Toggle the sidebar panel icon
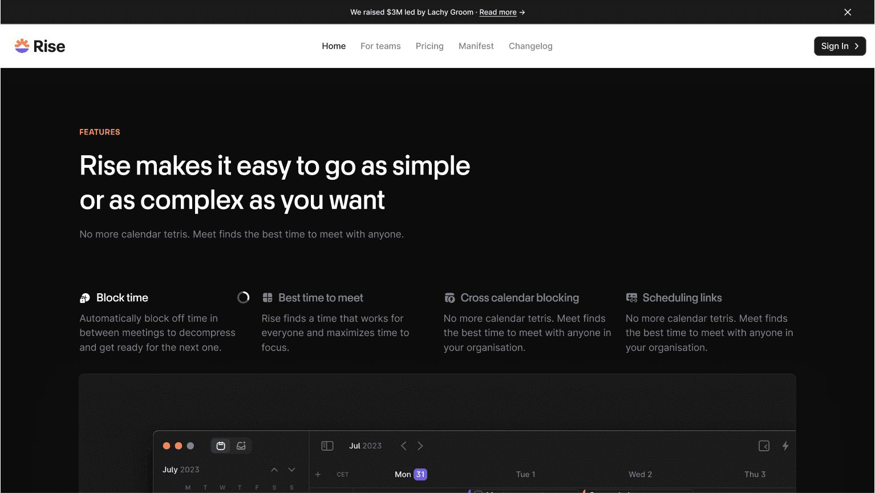This screenshot has width=875, height=493. pos(327,446)
